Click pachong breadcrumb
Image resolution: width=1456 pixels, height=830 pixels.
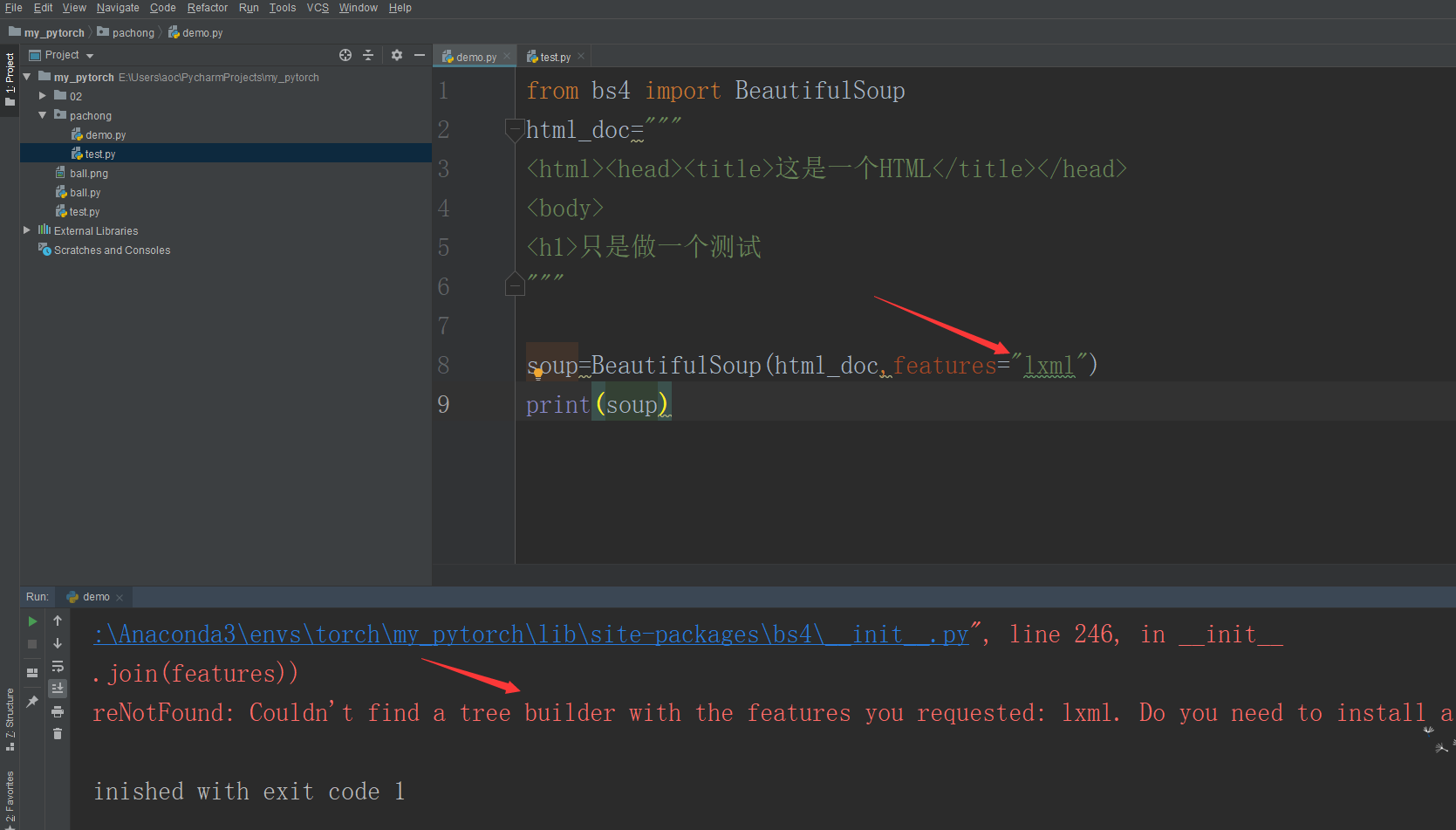tap(126, 32)
